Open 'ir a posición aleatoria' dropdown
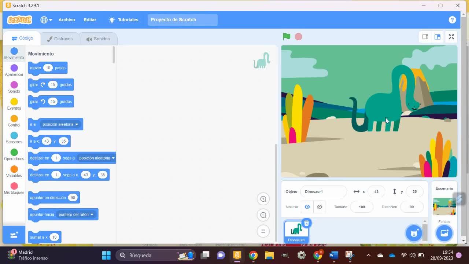469x264 pixels. pyautogui.click(x=60, y=124)
